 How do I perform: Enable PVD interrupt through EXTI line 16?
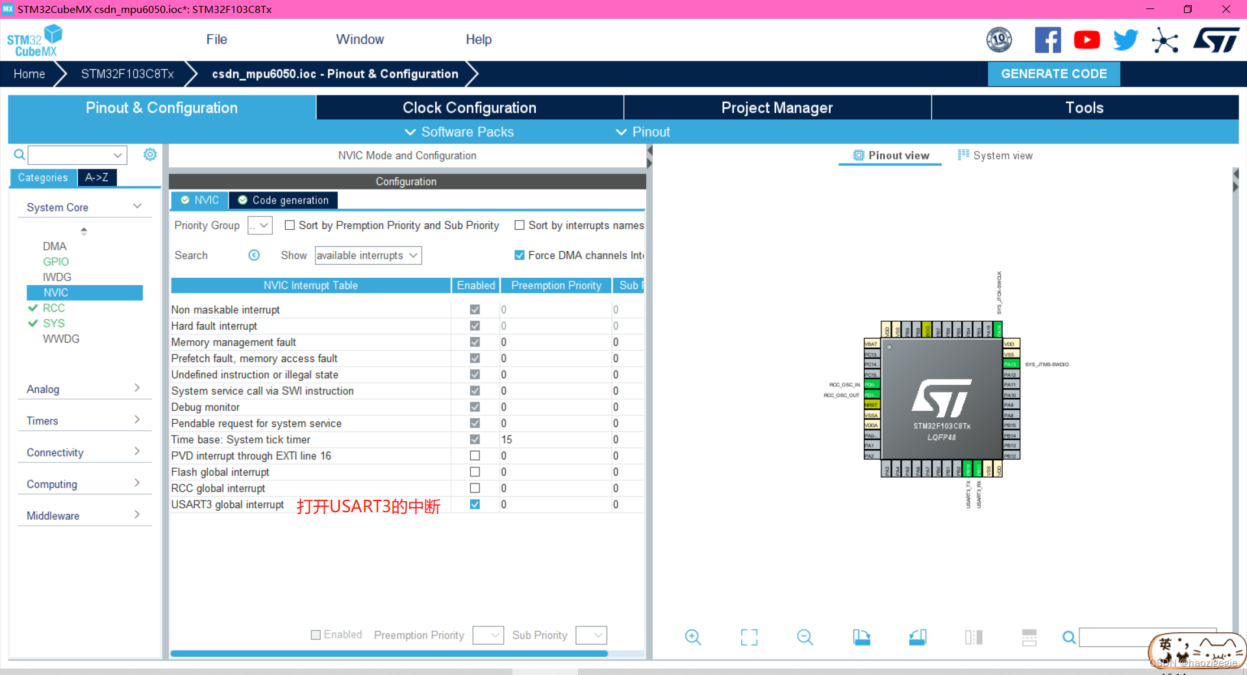click(x=475, y=456)
